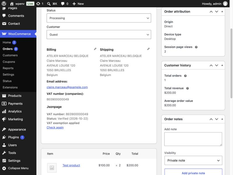The image size is (233, 175).
Task: Click the admin user avatar
Action: (225, 3)
